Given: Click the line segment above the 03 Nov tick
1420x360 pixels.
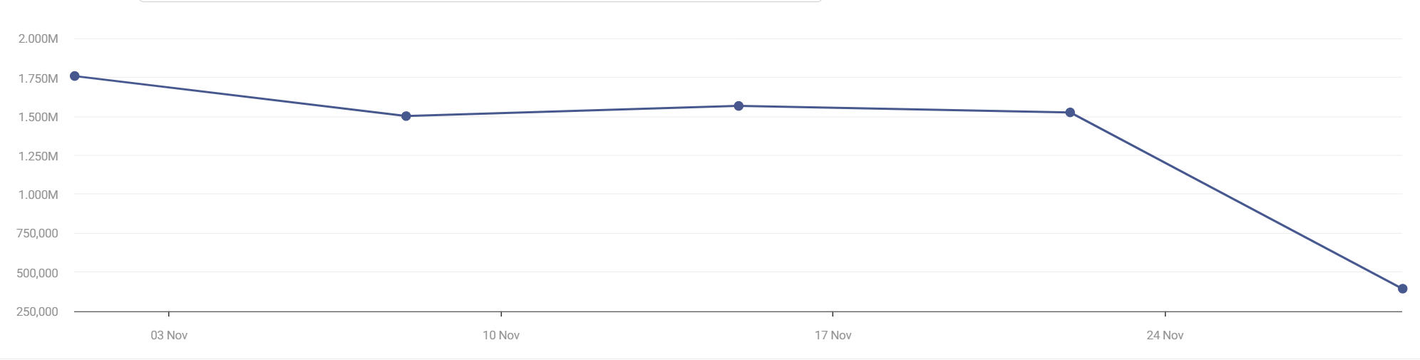Looking at the screenshot, I should 169,88.
